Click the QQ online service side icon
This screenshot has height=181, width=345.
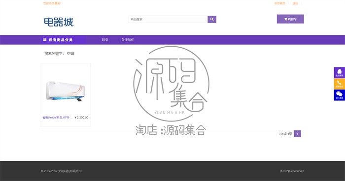[340, 73]
